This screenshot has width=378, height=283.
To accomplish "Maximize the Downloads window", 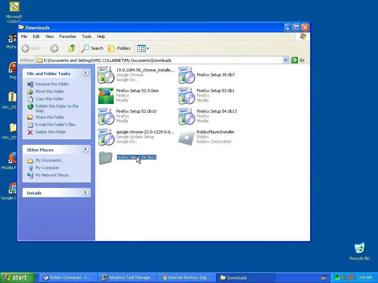I will [297, 28].
